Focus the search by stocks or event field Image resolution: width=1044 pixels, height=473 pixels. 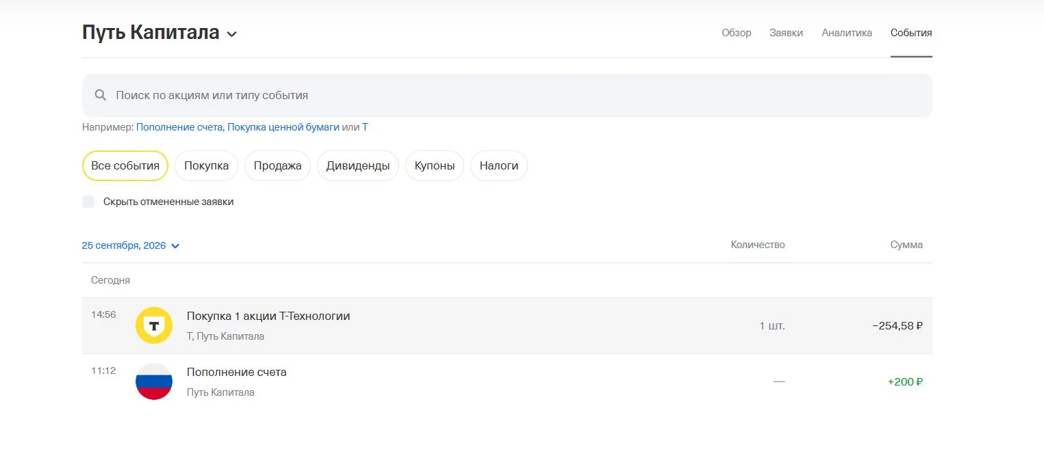507,96
